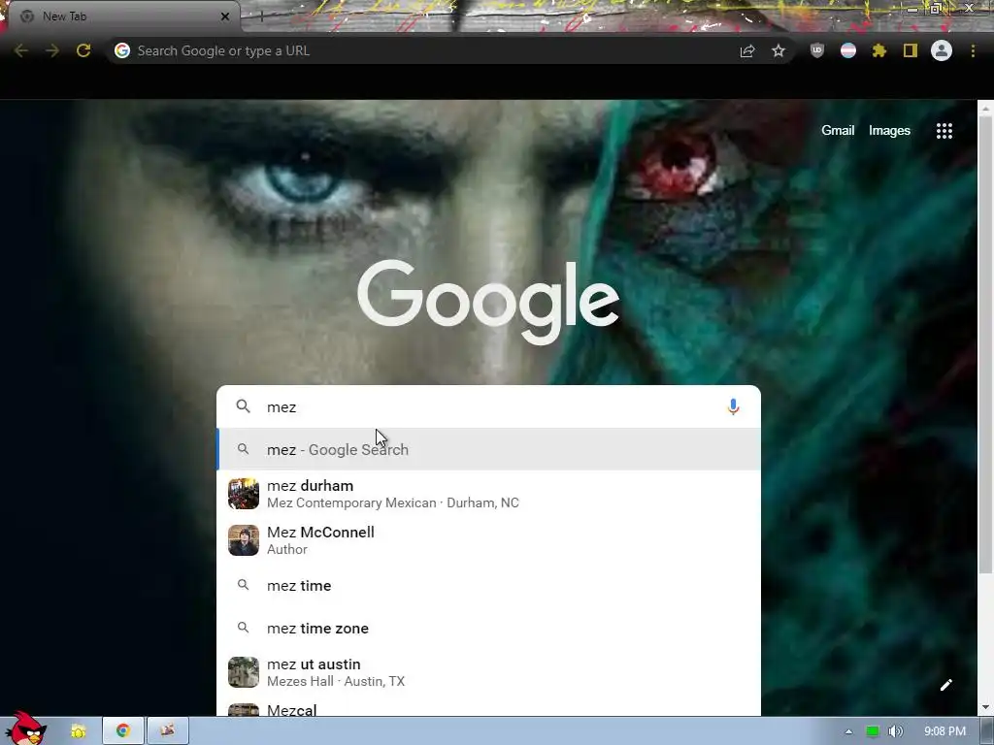The height and width of the screenshot is (745, 994).
Task: Open the clock showing 9:08 PM
Action: pos(944,731)
